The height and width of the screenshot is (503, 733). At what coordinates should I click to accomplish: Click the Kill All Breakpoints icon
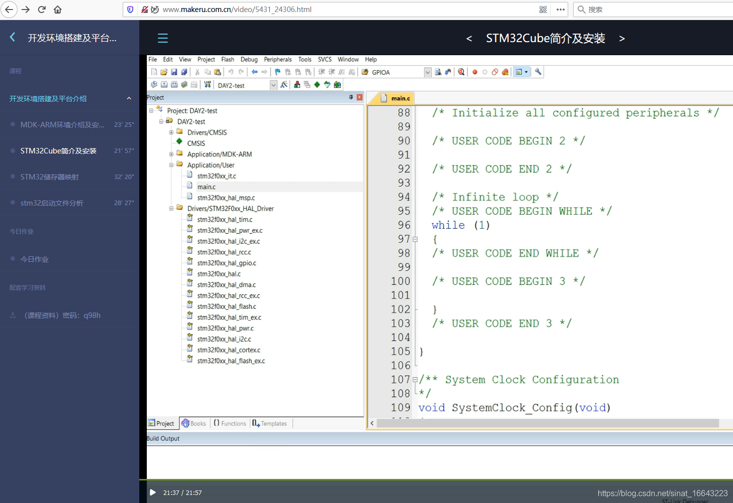pyautogui.click(x=505, y=72)
